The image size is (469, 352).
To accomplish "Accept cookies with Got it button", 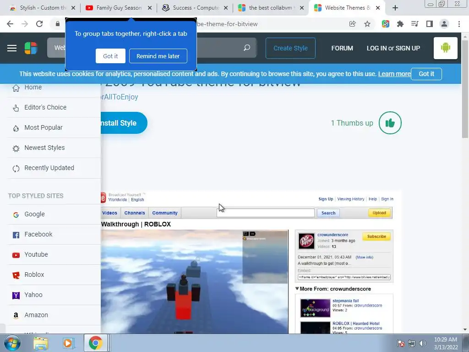I will [426, 74].
